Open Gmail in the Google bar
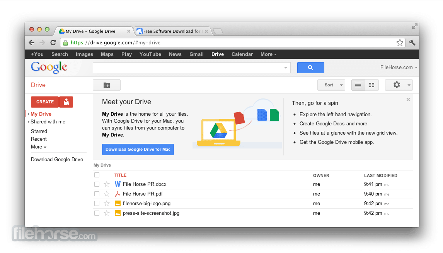Viewport: 443px width, 253px height. 196,54
